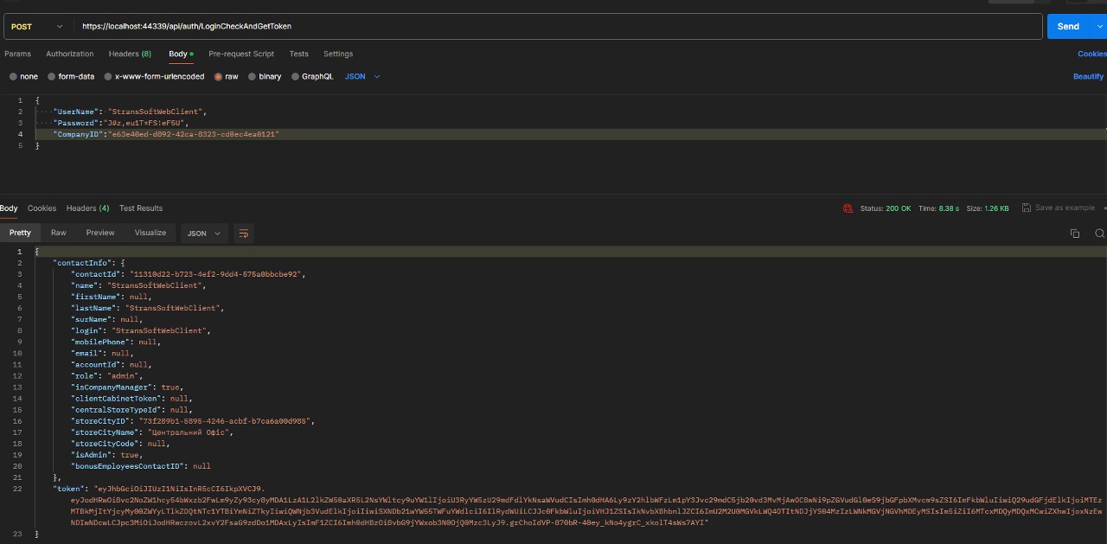Click the "role": "admin" response line
1107x544 pixels.
tap(108, 376)
